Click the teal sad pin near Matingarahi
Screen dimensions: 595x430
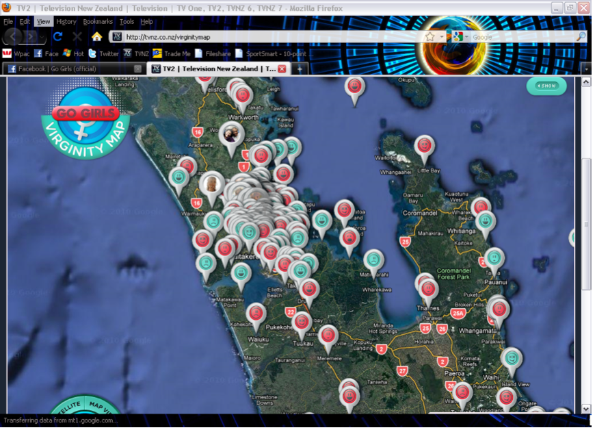[374, 260]
